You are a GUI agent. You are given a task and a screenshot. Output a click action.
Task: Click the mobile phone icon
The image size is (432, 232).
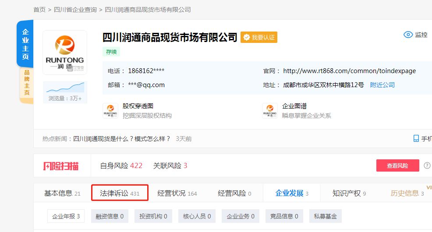coord(416,138)
